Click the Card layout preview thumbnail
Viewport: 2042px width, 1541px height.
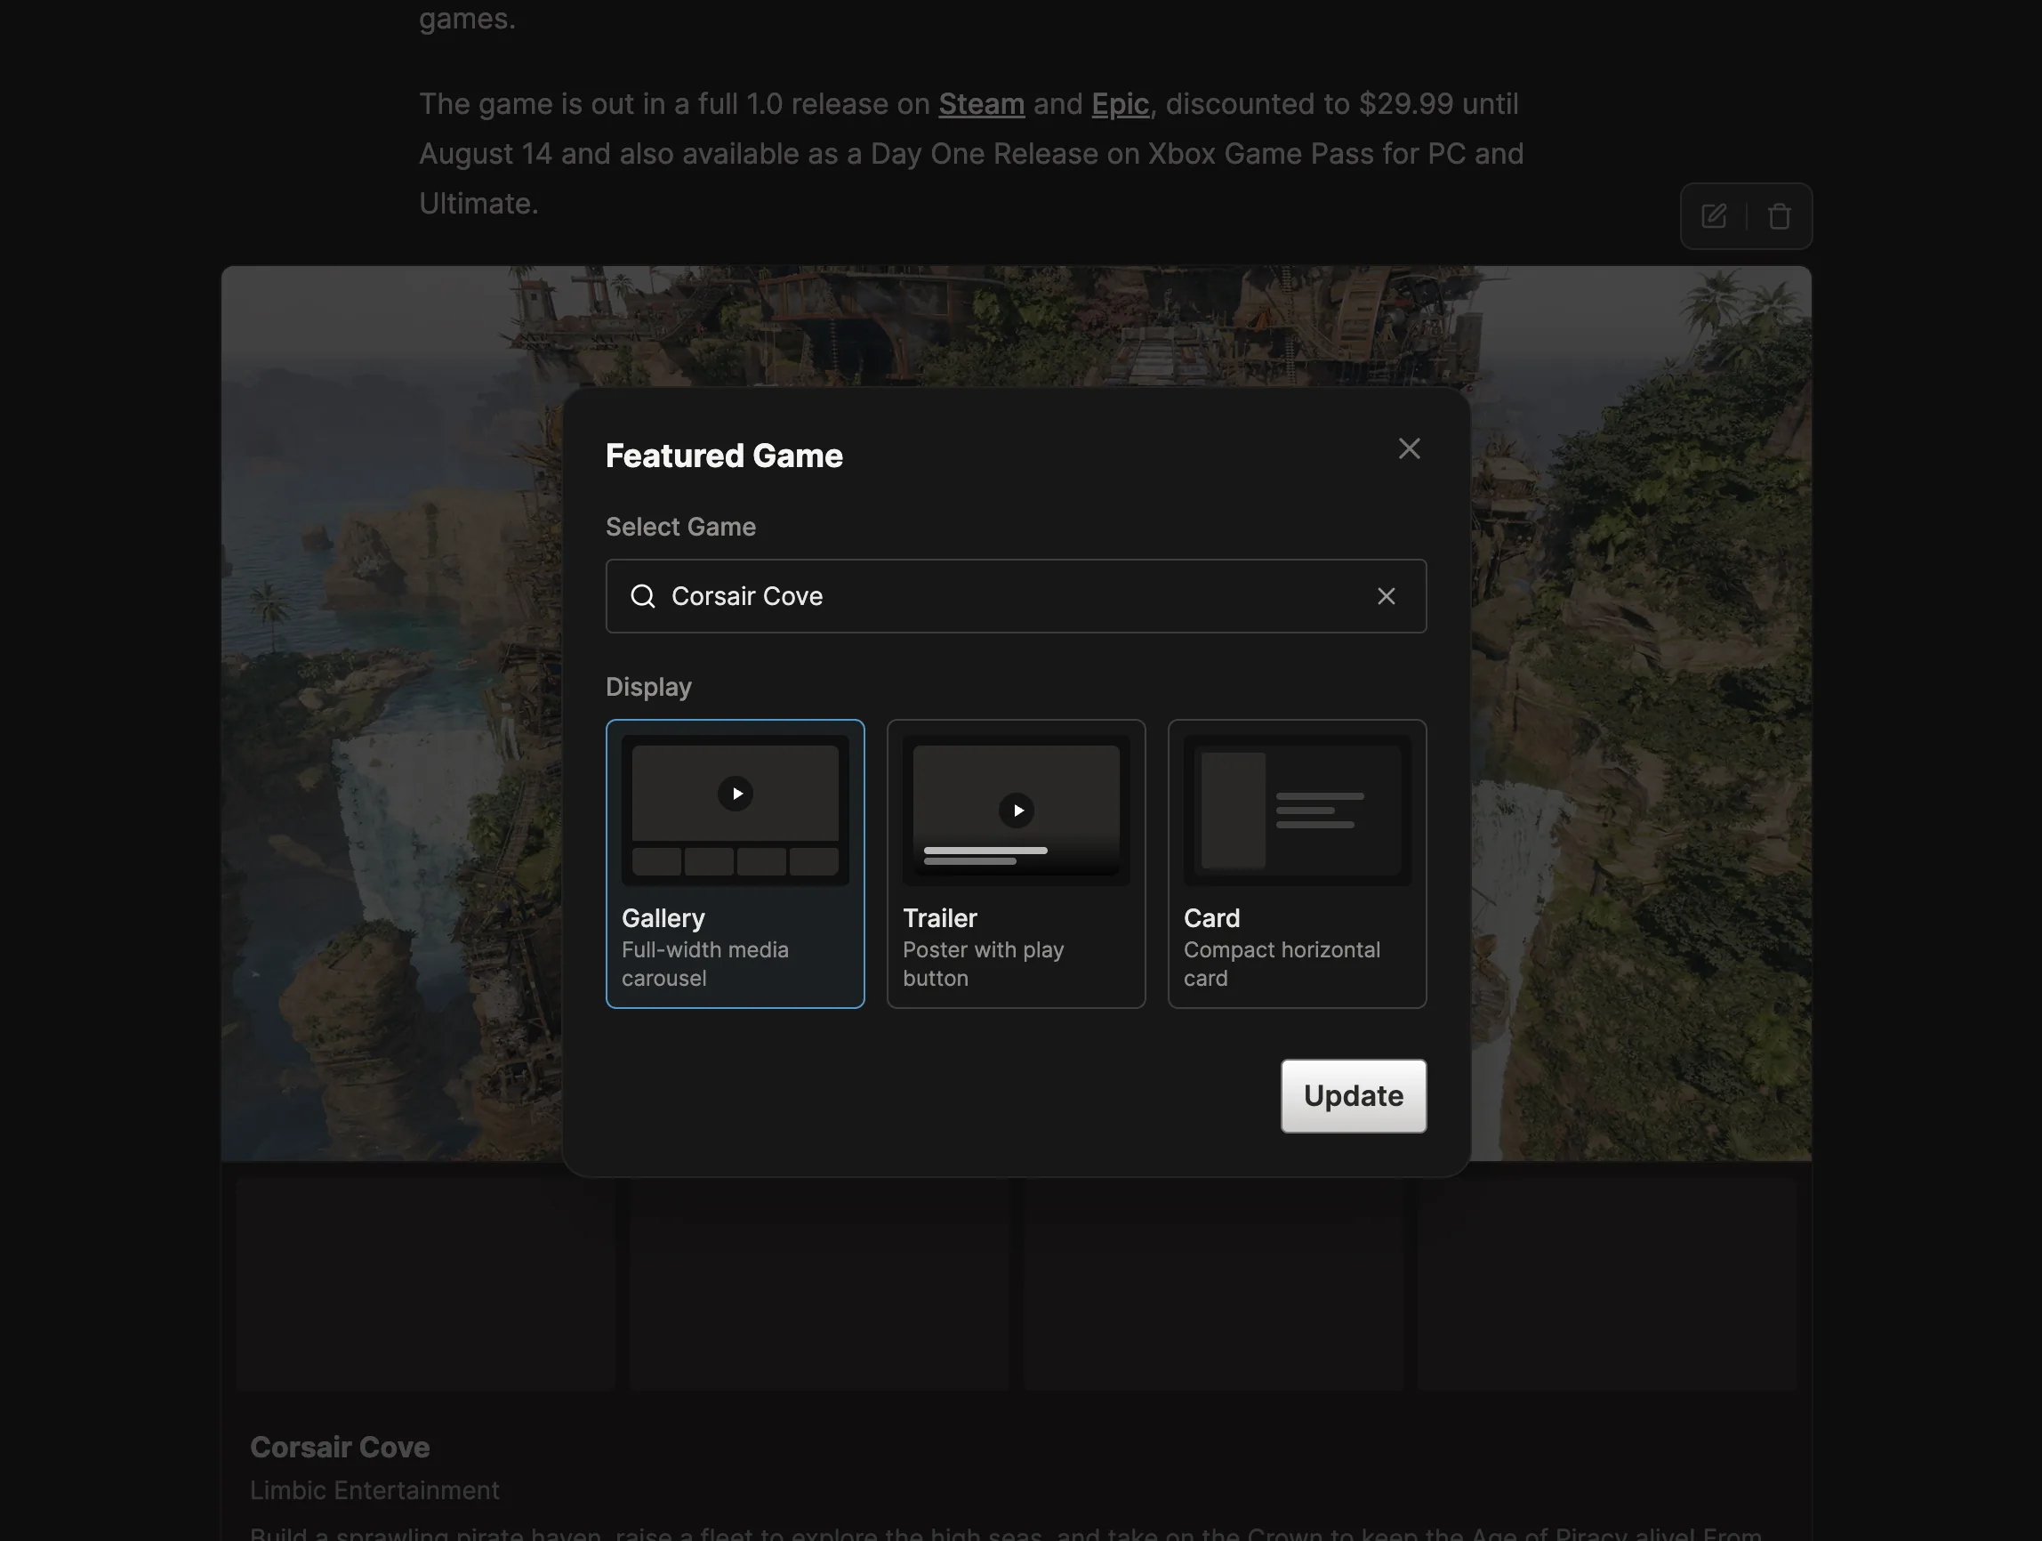click(x=1297, y=811)
